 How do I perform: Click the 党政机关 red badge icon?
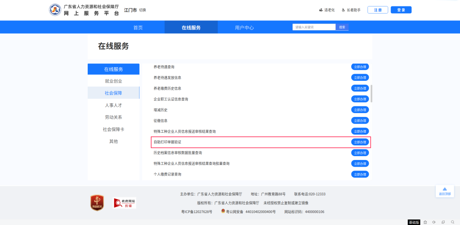click(97, 202)
